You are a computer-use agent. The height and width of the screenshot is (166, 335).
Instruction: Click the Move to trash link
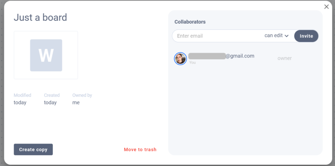(140, 150)
